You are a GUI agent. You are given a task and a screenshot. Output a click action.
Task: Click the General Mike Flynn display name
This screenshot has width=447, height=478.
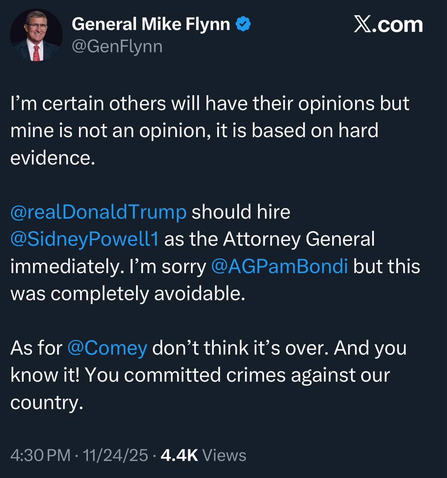tap(151, 25)
